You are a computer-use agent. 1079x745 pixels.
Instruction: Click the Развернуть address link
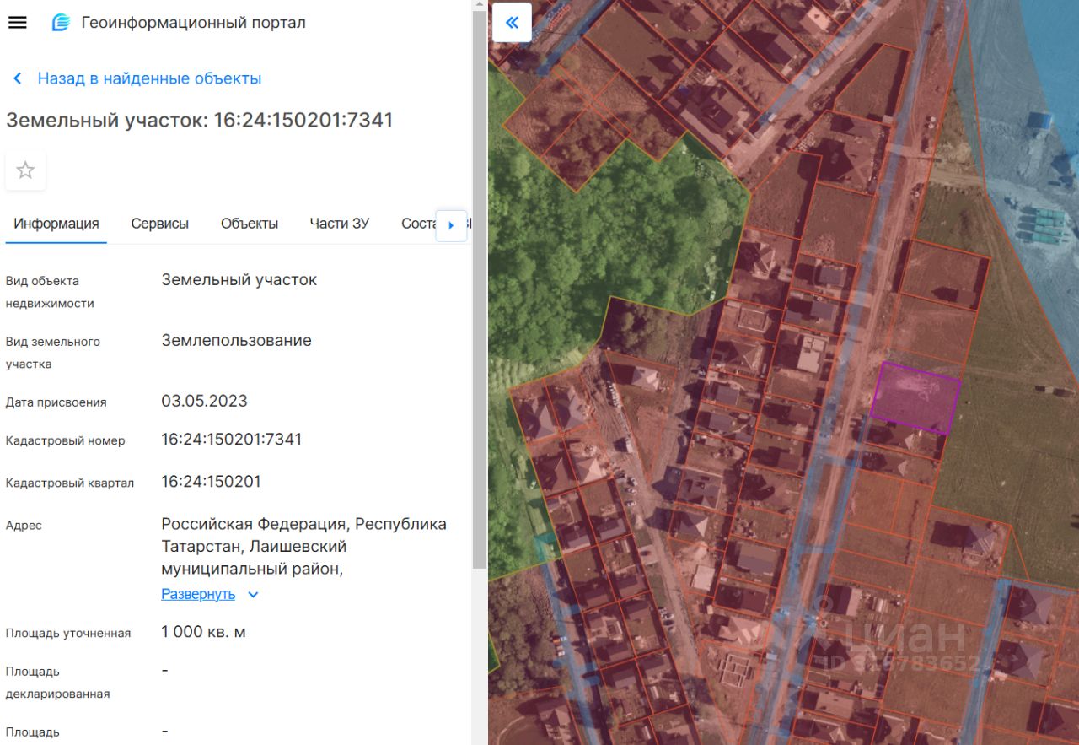pos(198,594)
